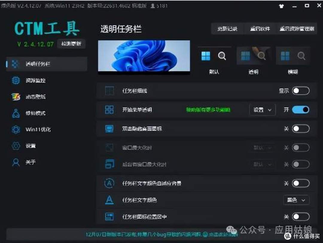Toggle the 后台有窗口最大化时 switch
This screenshot has width=323, height=243.
click(301, 164)
